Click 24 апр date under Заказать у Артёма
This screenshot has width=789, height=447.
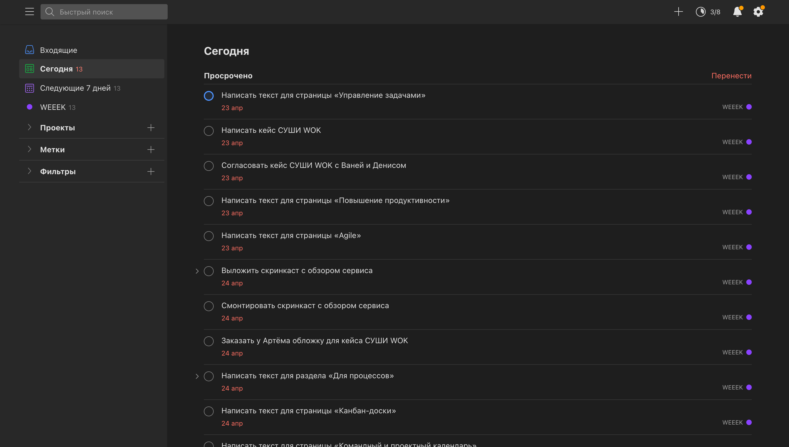coord(232,353)
